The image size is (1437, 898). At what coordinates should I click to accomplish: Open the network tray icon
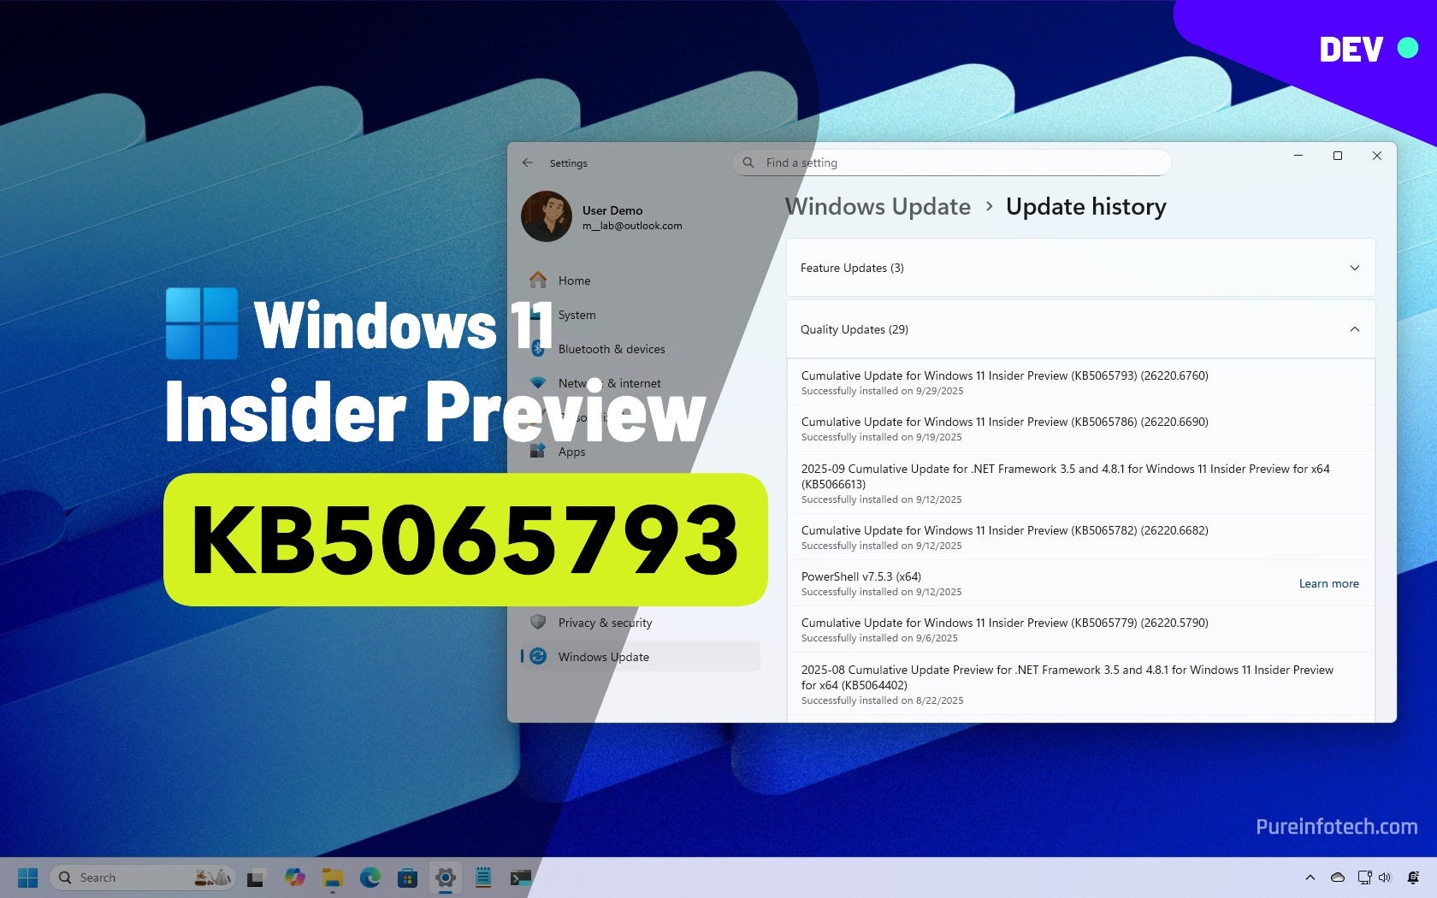coord(1364,877)
